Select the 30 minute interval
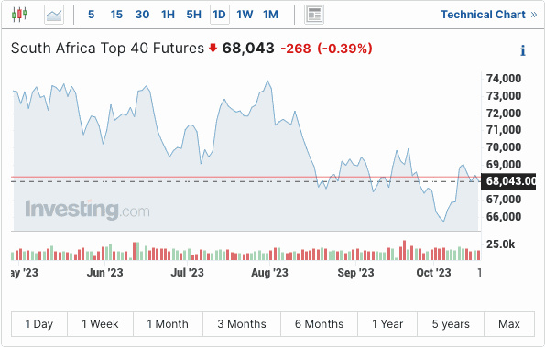The image size is (545, 347). (x=142, y=15)
